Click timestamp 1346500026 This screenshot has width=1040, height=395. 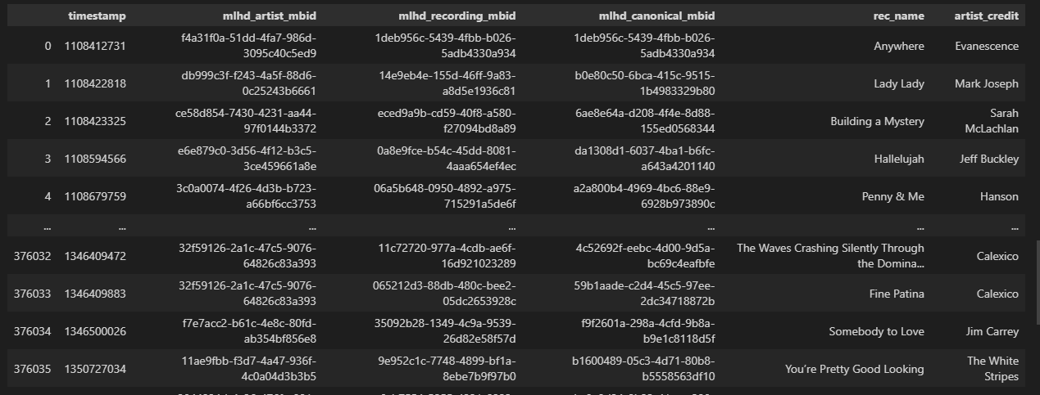(x=95, y=331)
